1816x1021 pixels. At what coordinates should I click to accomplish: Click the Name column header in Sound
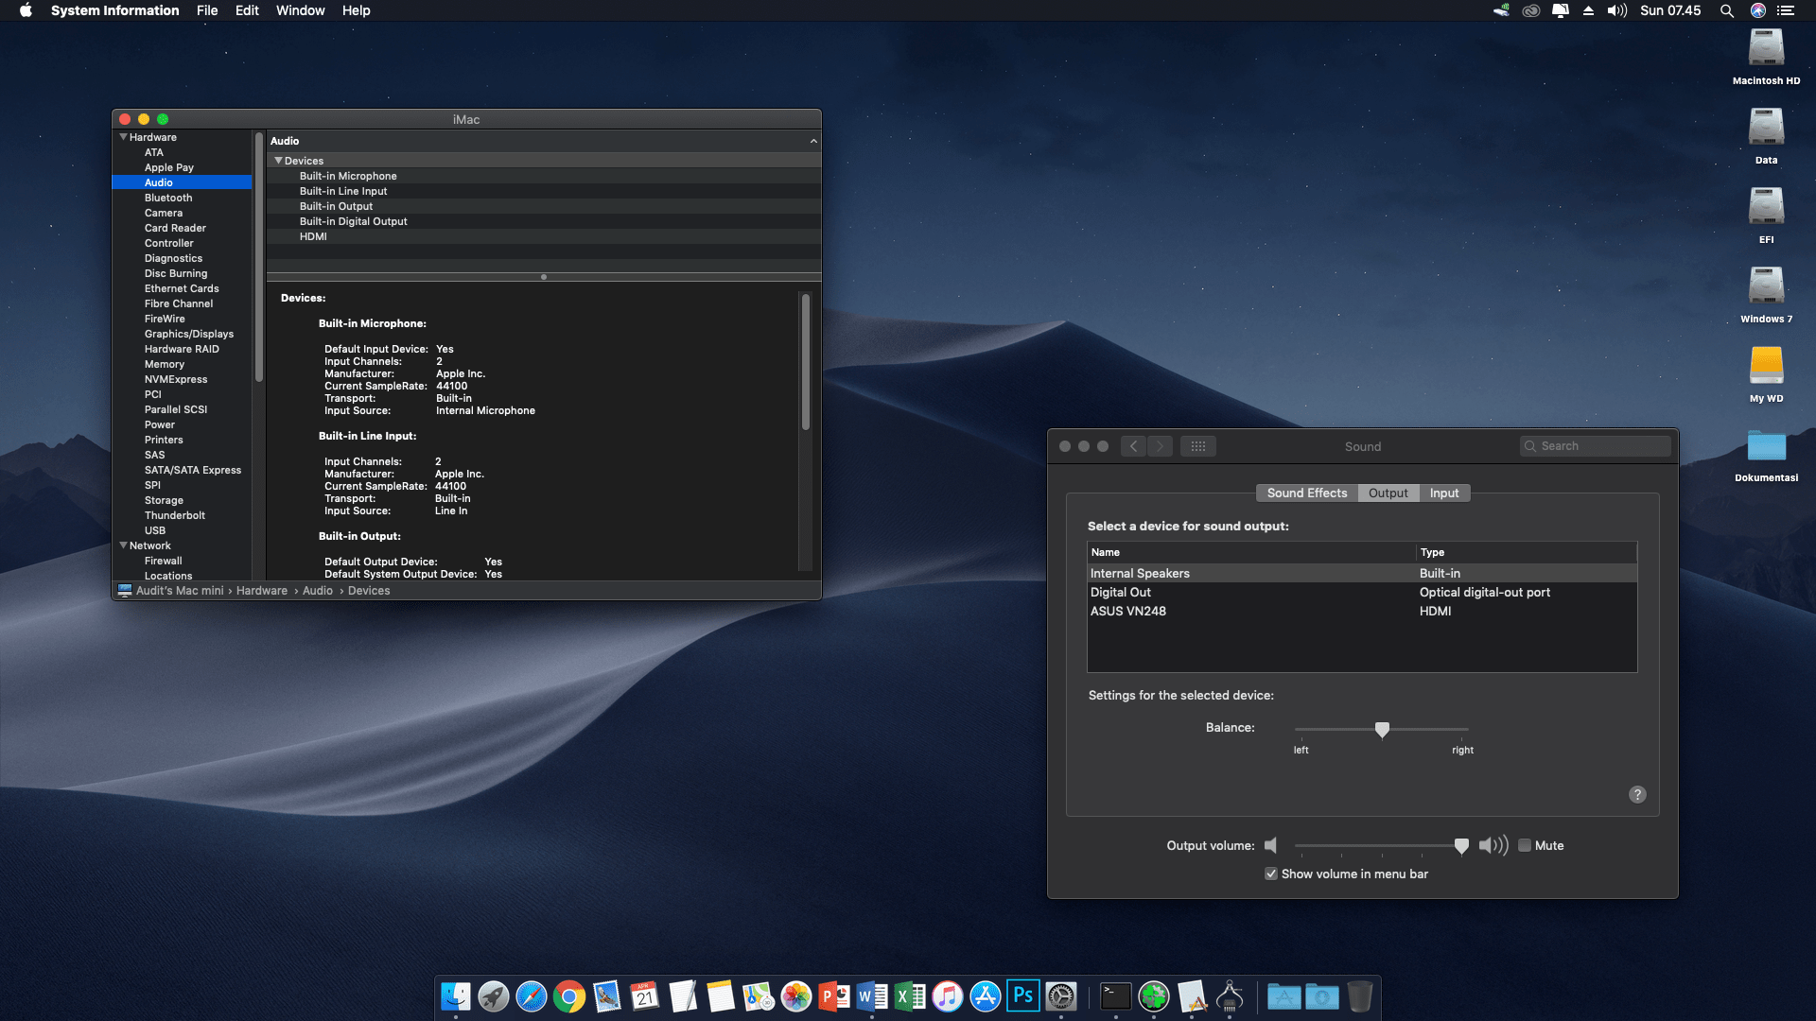(1251, 552)
